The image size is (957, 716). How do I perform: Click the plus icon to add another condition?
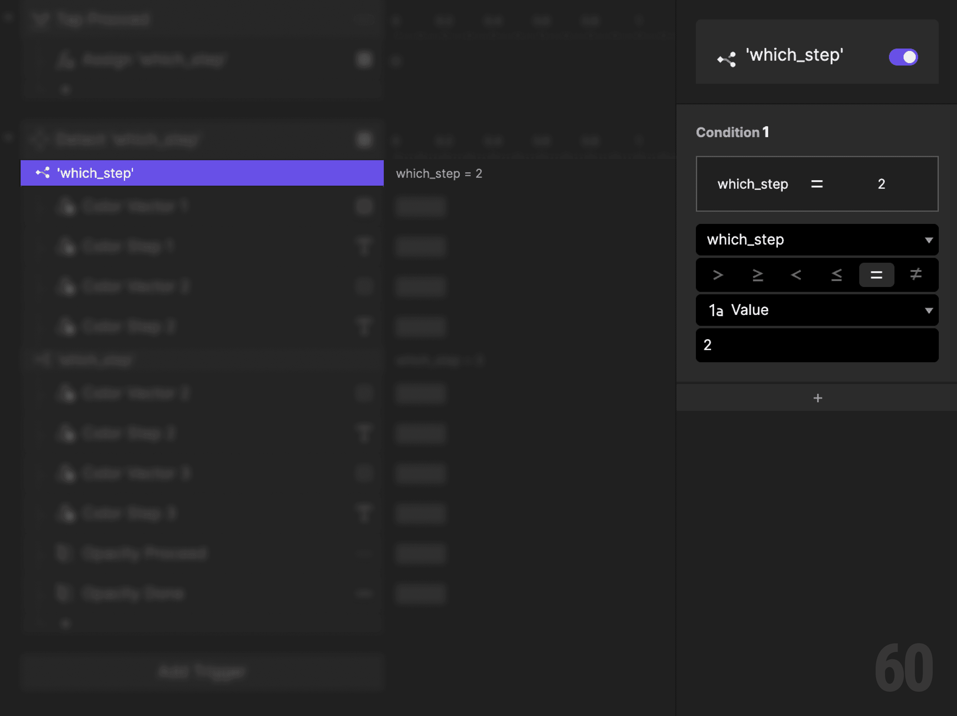[x=817, y=398]
